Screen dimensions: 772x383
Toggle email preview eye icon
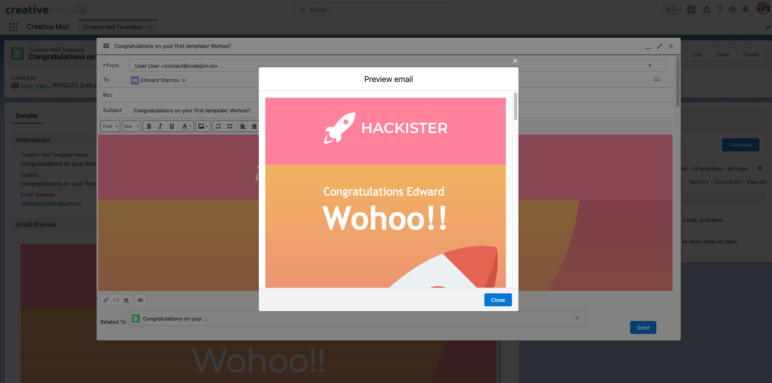click(x=140, y=300)
